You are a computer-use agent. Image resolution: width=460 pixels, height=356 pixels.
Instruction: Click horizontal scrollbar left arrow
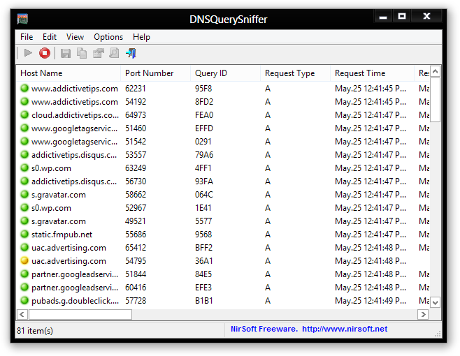[22, 315]
